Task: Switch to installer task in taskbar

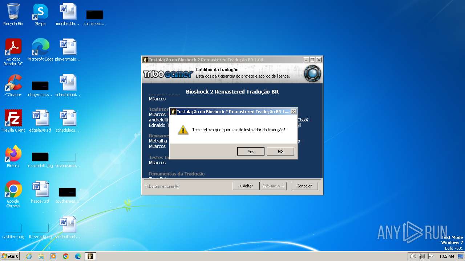Action: [x=90, y=256]
